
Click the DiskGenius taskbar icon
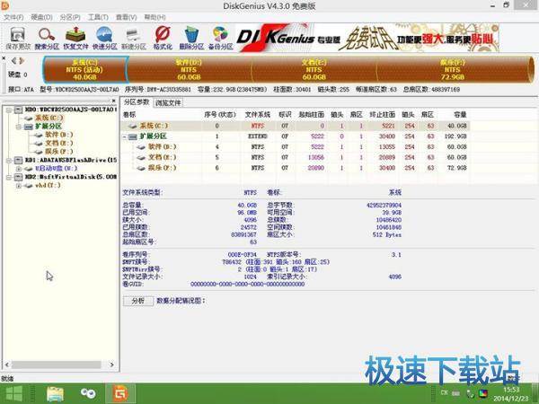(x=120, y=394)
